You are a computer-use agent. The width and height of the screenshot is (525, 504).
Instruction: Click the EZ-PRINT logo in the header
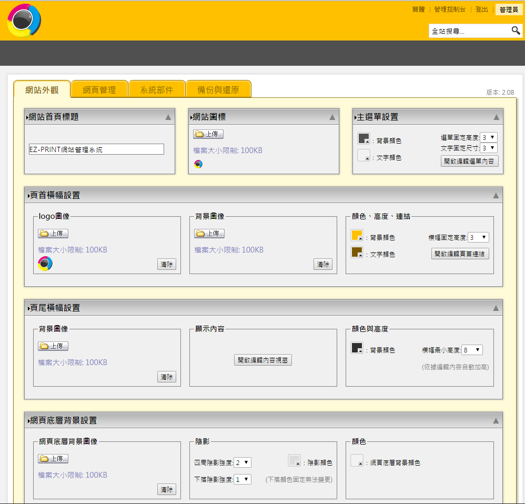coord(24,21)
